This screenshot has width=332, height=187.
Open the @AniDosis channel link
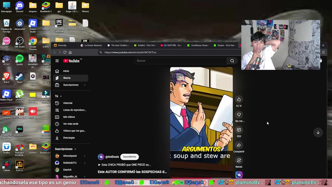click(x=112, y=157)
